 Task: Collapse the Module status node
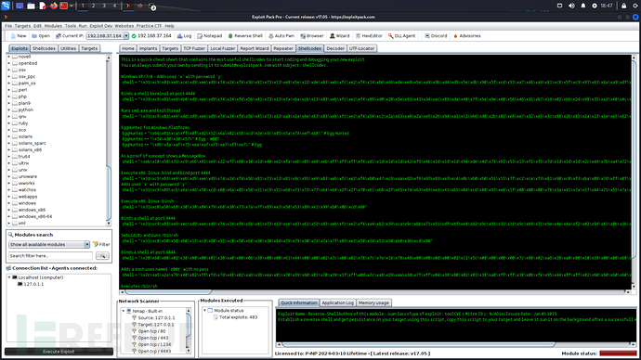coord(204,311)
